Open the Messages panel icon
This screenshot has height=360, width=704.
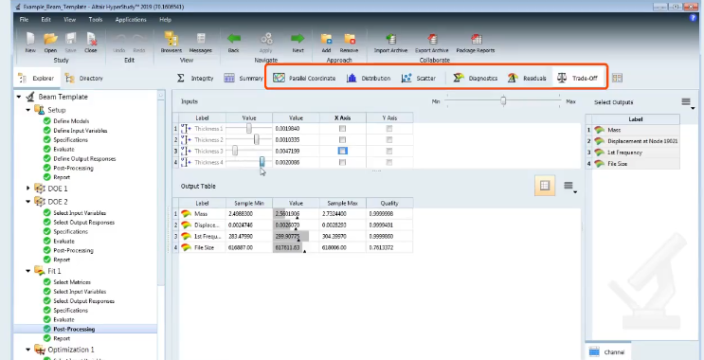coord(200,39)
